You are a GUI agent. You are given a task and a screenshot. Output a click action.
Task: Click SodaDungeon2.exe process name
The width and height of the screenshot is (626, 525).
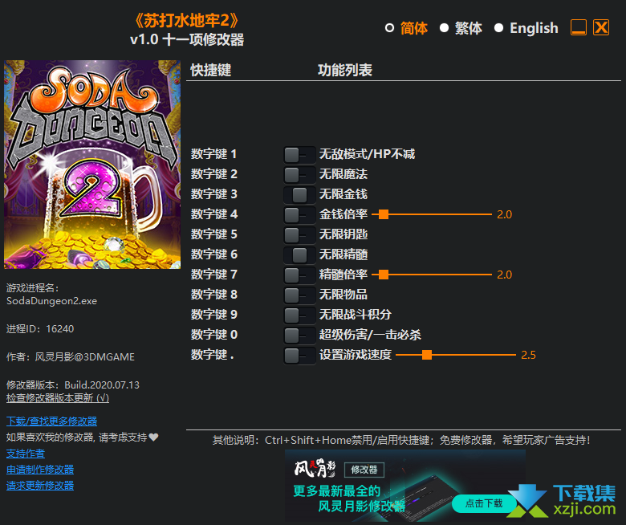point(51,300)
